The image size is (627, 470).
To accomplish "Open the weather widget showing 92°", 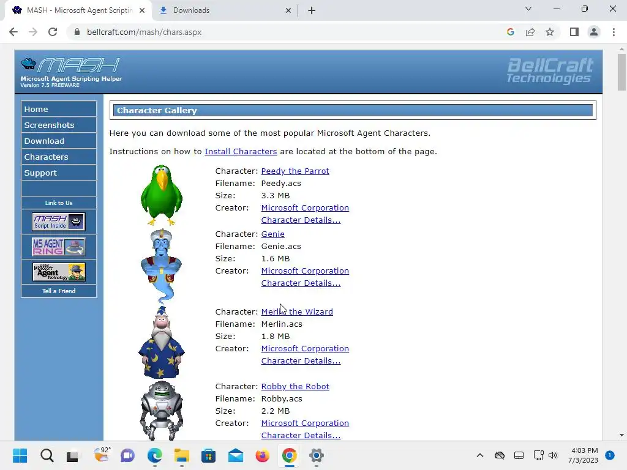I will 102,455.
